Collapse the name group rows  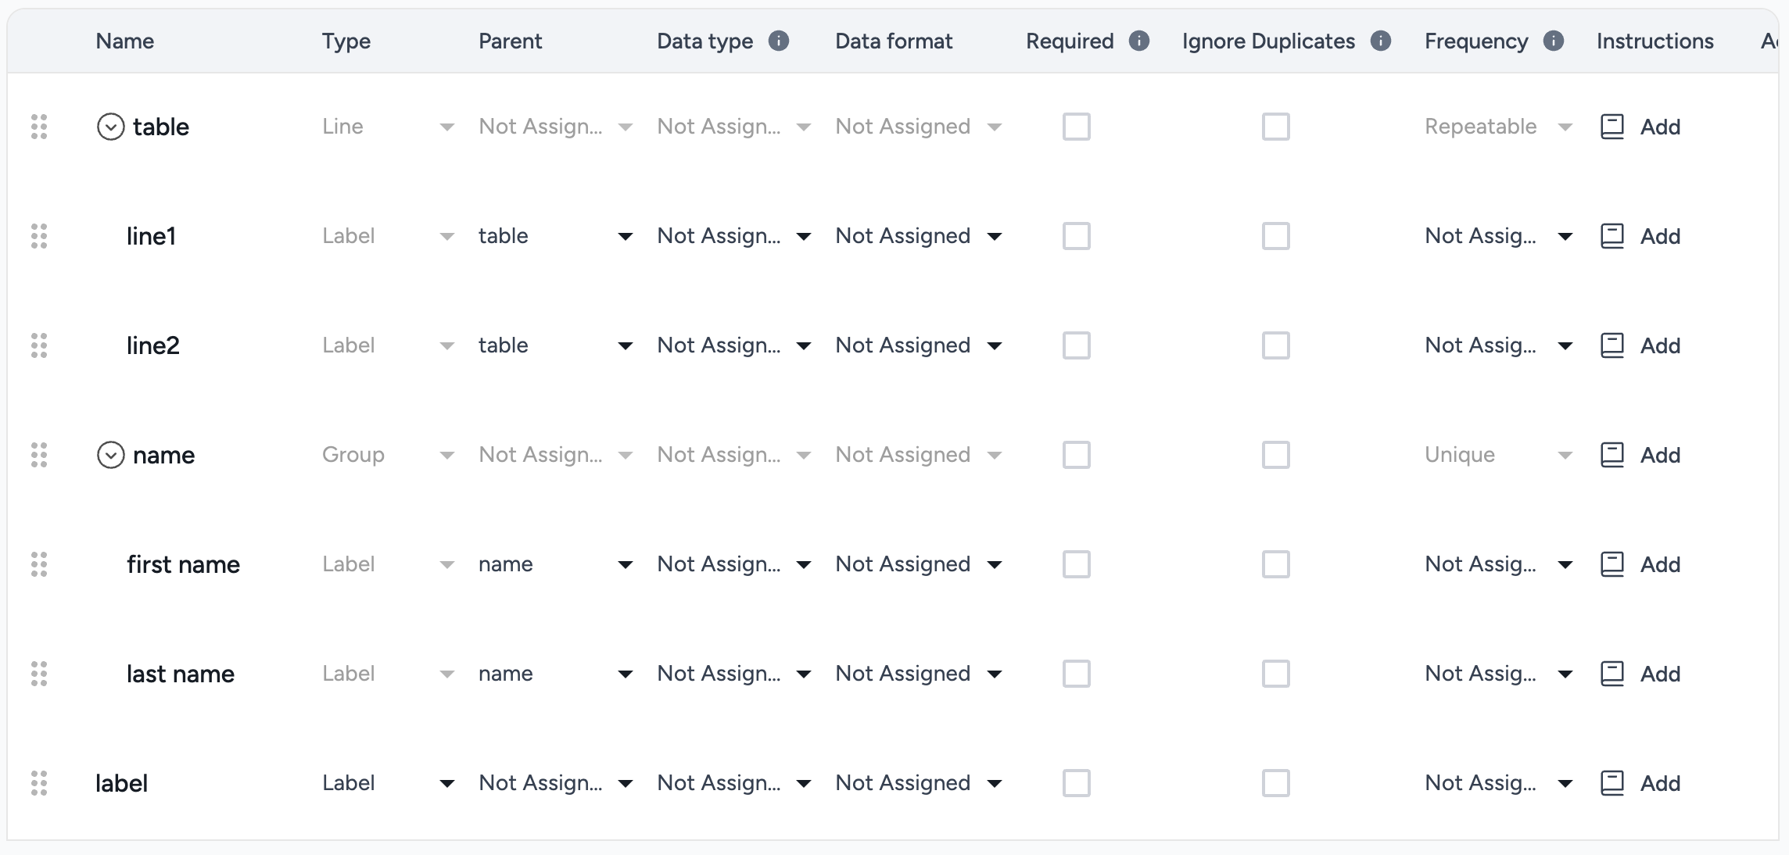click(110, 455)
